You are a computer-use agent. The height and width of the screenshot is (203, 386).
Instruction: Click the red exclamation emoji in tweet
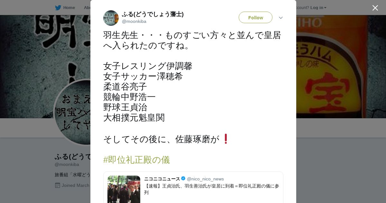point(225,139)
